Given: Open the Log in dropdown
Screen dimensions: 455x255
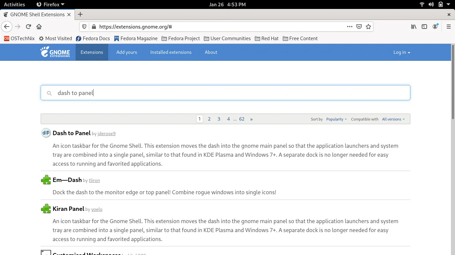Looking at the screenshot, I should tap(401, 52).
